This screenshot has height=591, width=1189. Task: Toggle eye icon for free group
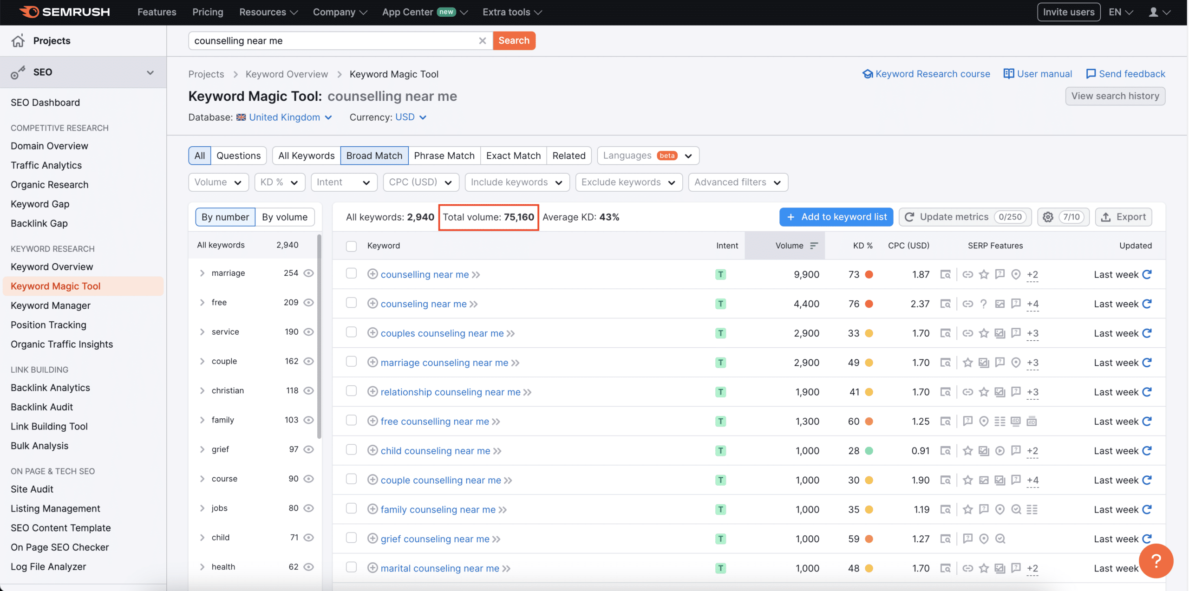308,302
